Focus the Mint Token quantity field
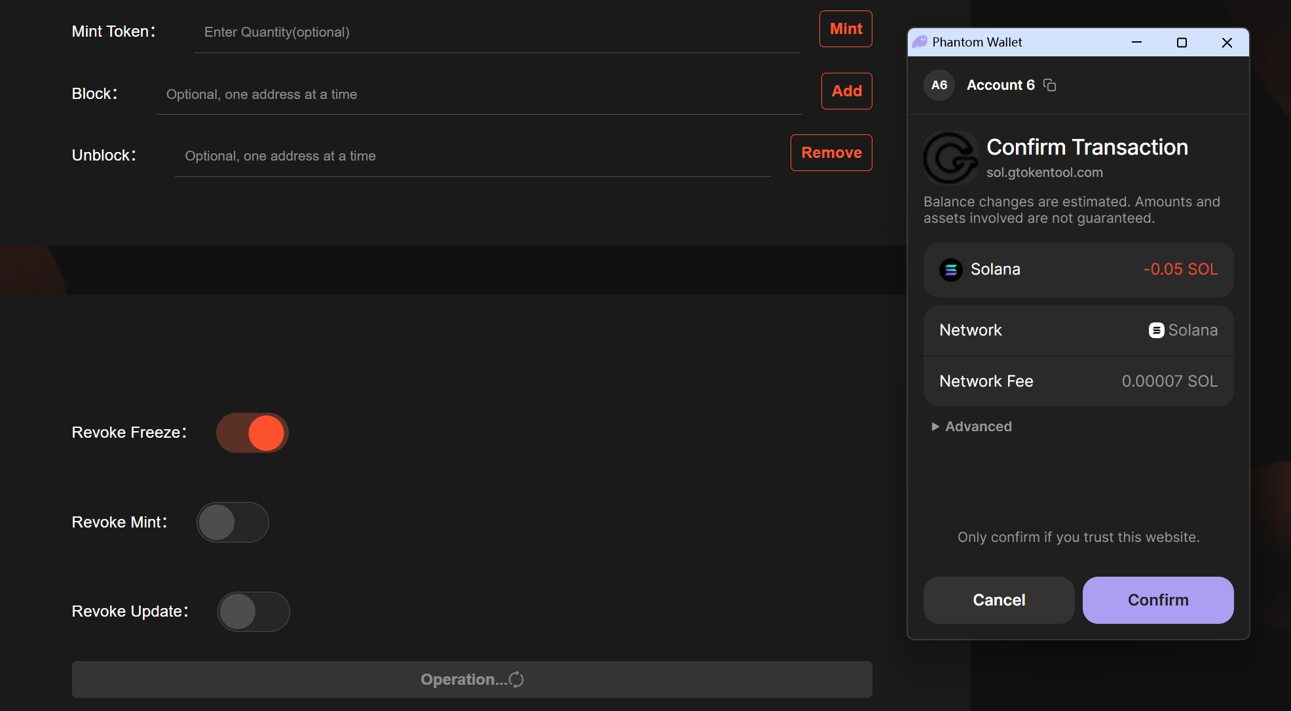1291x711 pixels. pyautogui.click(x=496, y=32)
